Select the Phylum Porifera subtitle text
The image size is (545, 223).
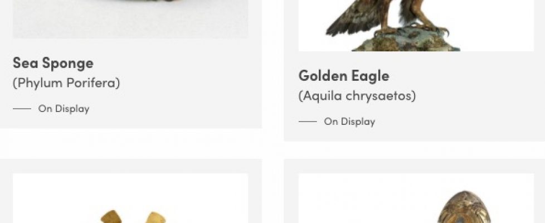[66, 83]
